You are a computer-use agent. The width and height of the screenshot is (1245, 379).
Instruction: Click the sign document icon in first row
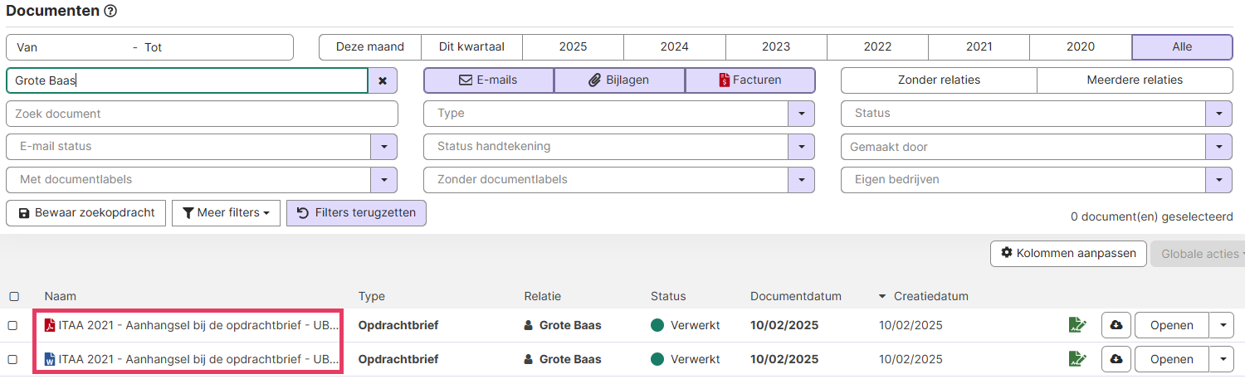coord(1077,325)
